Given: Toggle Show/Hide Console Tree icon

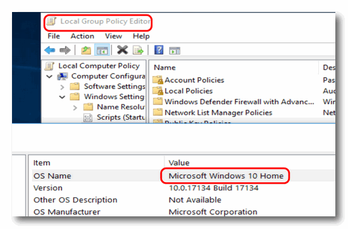Looking at the screenshot, I should (x=102, y=50).
